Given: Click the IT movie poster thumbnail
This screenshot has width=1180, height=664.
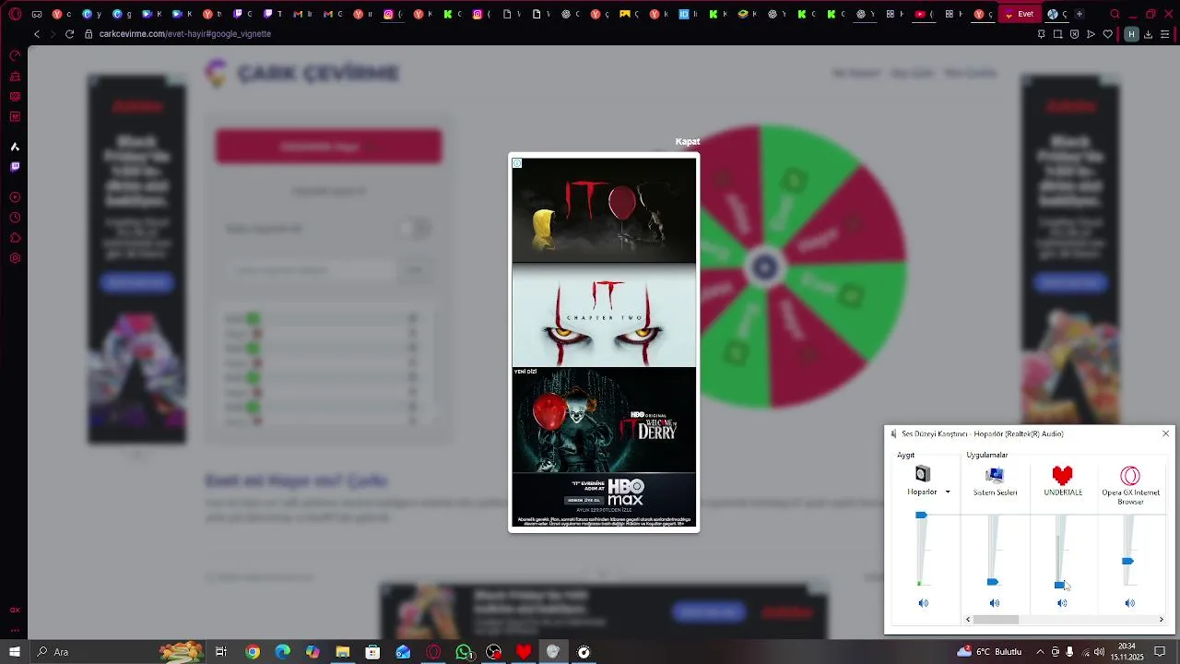Looking at the screenshot, I should 604,210.
